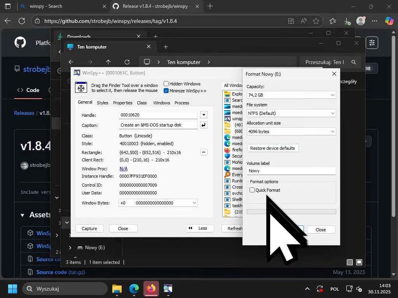Click the taskbar Wyszukaj search box

click(x=65, y=289)
